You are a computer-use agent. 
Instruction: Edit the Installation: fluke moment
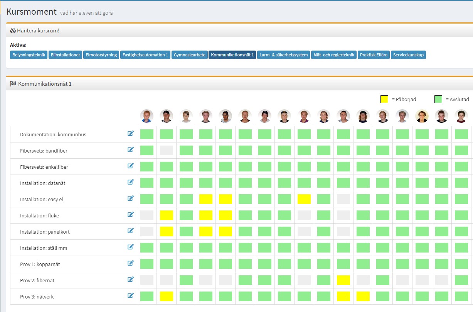[x=131, y=215]
